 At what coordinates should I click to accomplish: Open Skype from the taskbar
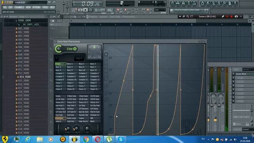click(x=121, y=139)
